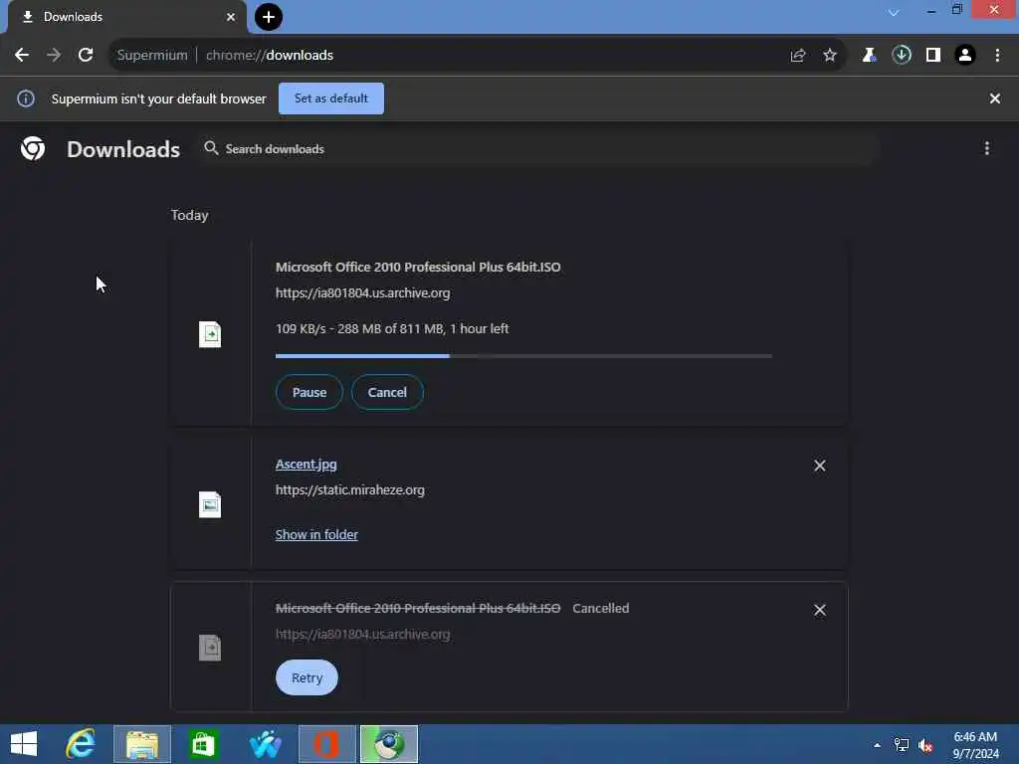Viewport: 1019px width, 764px height.
Task: Switch to the Office app on taskbar
Action: click(326, 744)
